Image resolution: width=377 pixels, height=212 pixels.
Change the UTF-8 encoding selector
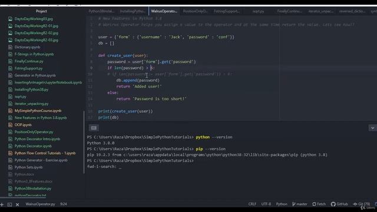click(x=266, y=204)
